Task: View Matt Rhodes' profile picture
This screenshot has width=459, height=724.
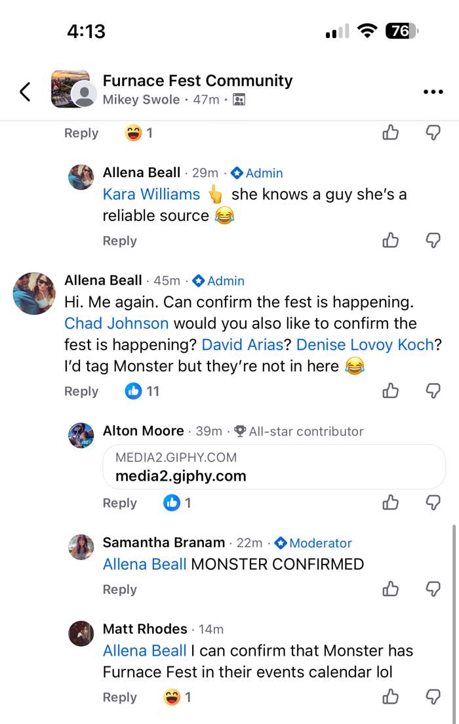Action: [x=81, y=633]
